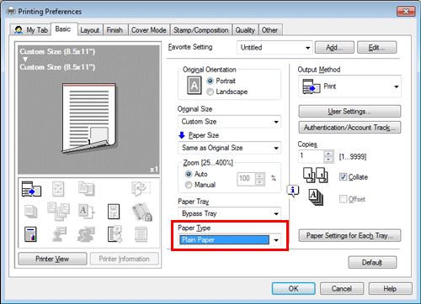The width and height of the screenshot is (421, 304).
Task: Switch to the Finish tab
Action: click(115, 30)
